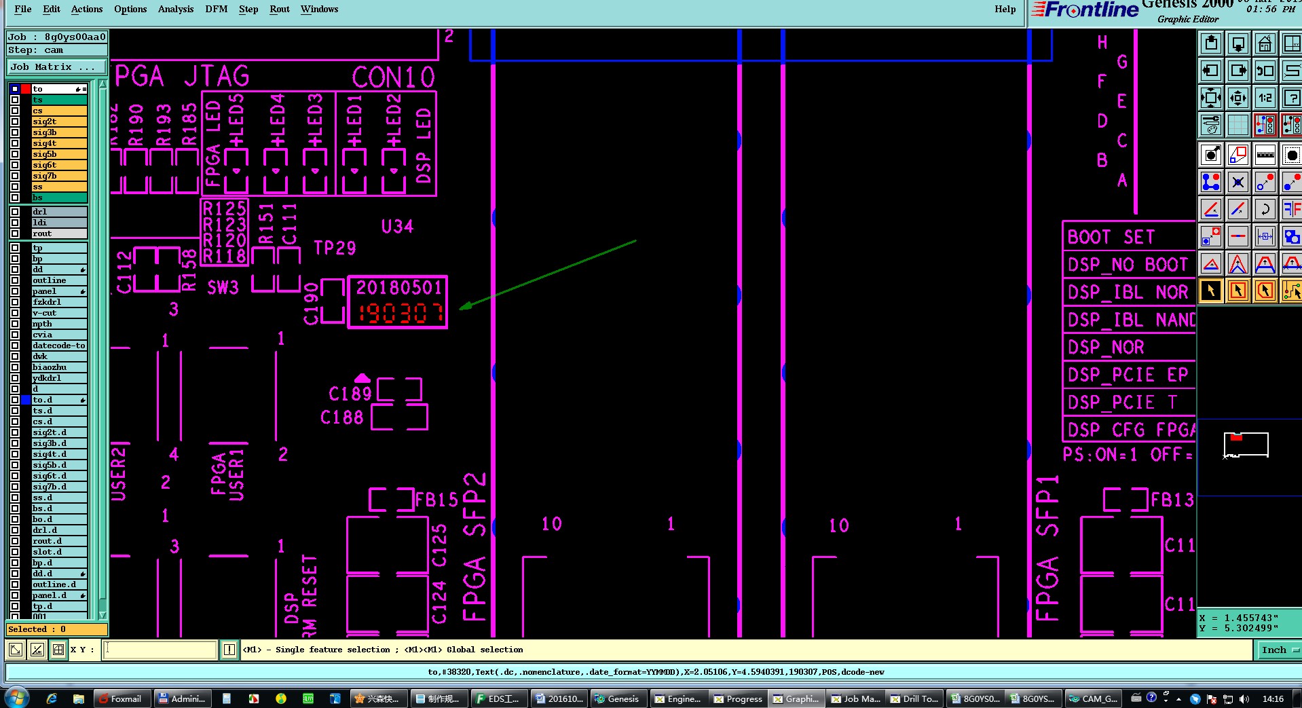Click the 1:2 zoom scale icon

[1265, 98]
